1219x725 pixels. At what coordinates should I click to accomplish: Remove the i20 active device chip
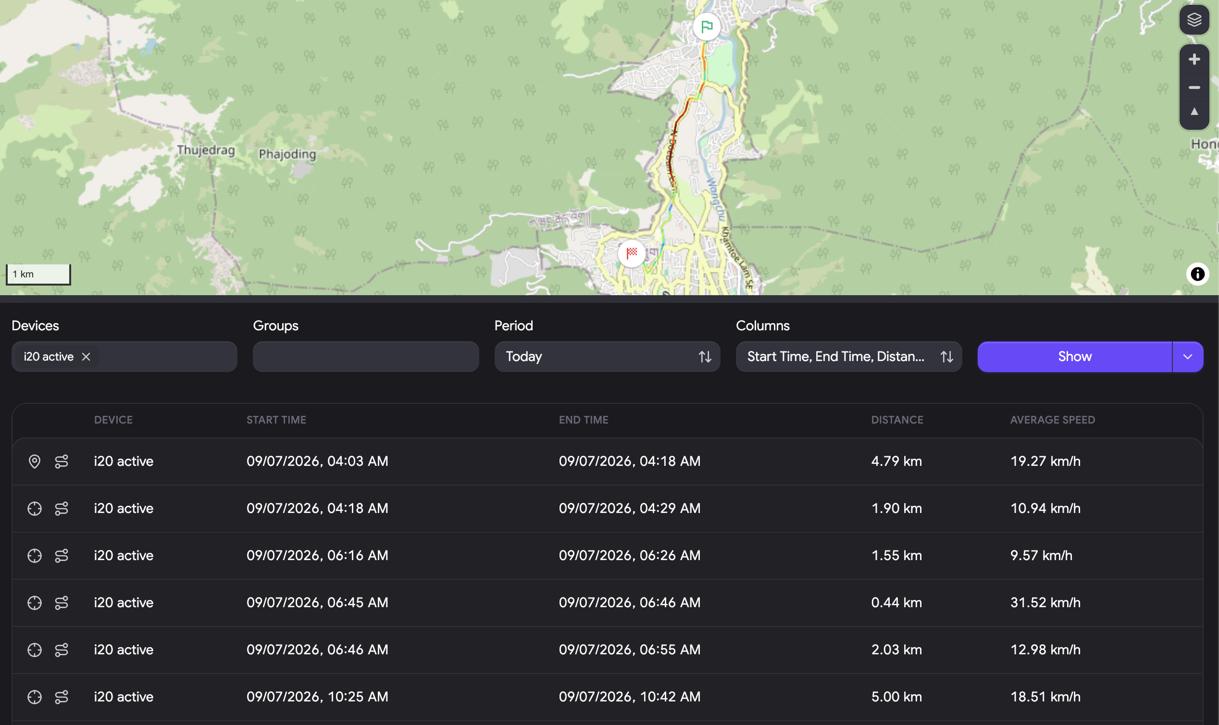pyautogui.click(x=86, y=357)
